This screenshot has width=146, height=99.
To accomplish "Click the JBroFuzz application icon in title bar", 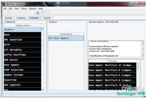I will click(4, 4).
